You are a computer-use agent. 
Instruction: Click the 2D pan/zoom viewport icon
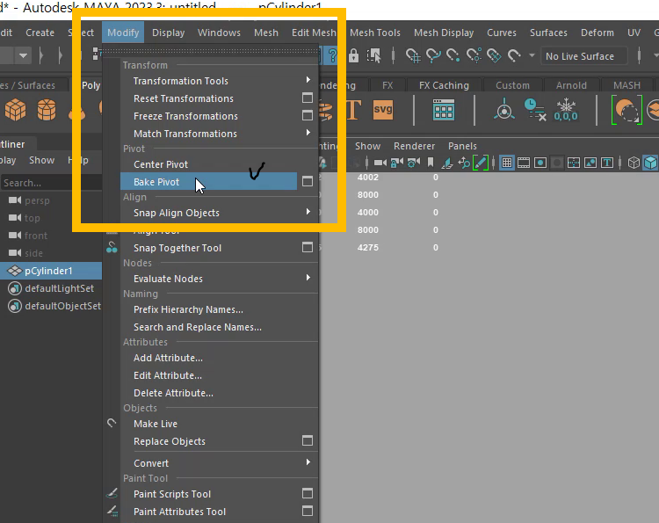click(464, 163)
